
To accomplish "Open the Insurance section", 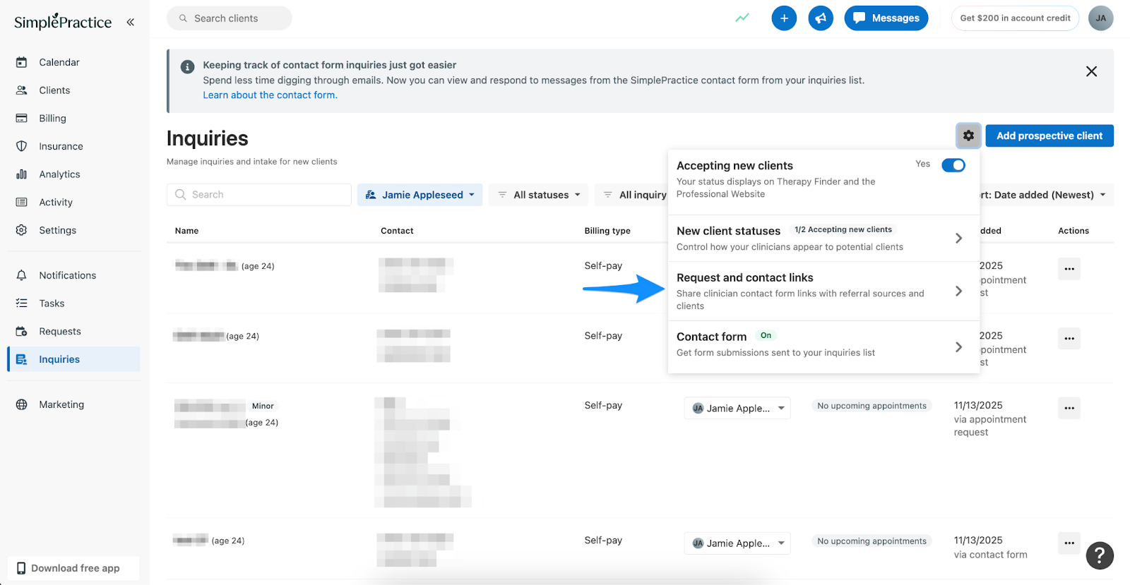I will coord(61,146).
